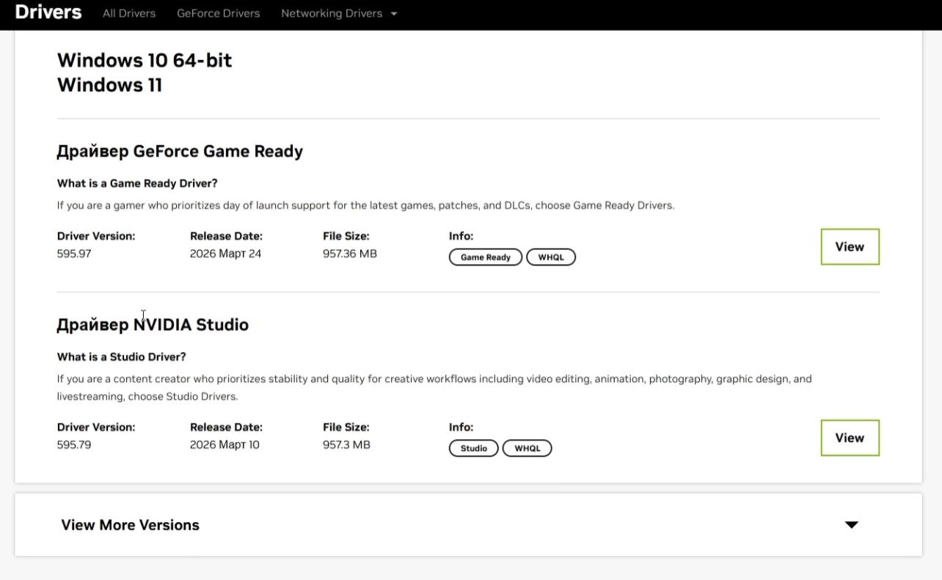Image resolution: width=942 pixels, height=580 pixels.
Task: Open the Drivers home heading link
Action: coord(48,12)
